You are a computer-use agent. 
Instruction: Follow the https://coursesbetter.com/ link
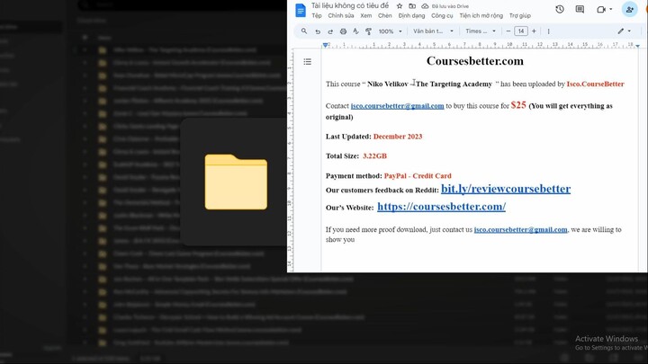441,207
